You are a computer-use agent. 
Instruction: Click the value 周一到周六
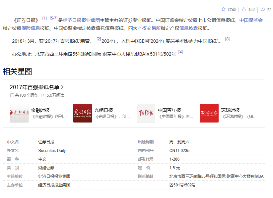pyautogui.click(x=179, y=142)
